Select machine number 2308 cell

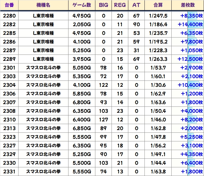[9, 111]
